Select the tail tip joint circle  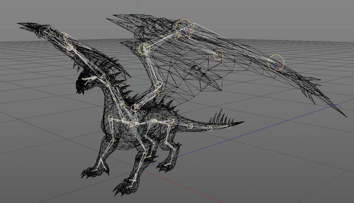[229, 125]
